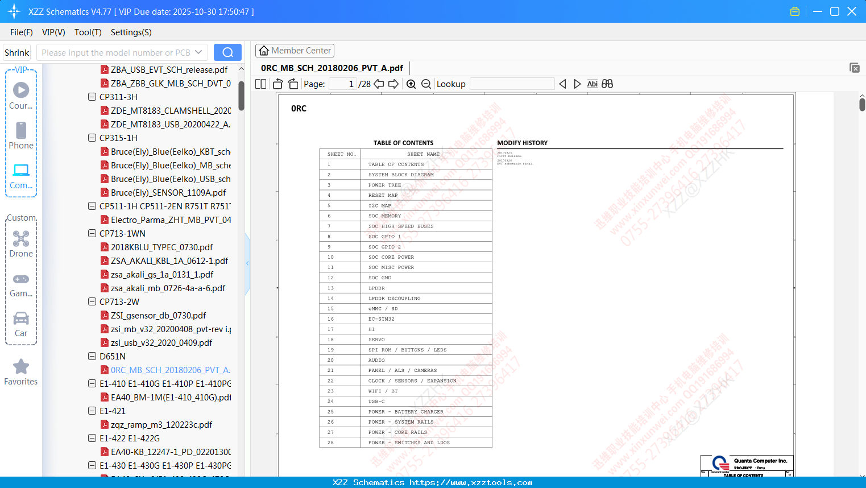Select the ORC_MB_SCH_20180206_PVT_A.pdf document tab

pos(332,68)
